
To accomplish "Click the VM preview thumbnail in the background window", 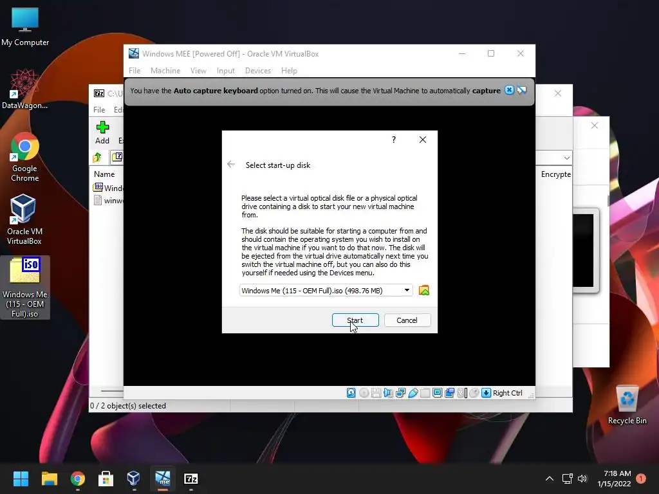I will tap(586, 250).
